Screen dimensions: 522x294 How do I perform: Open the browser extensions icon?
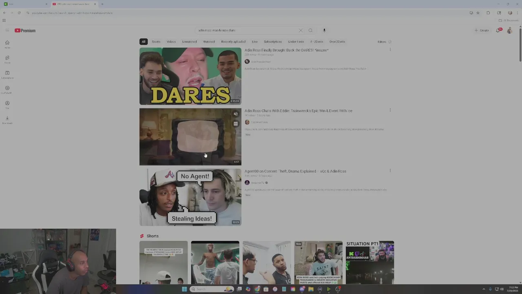(488, 13)
